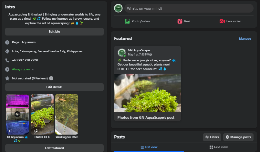Click Page · Aquarium text
Viewport: 260px width, 152px height.
[24, 42]
